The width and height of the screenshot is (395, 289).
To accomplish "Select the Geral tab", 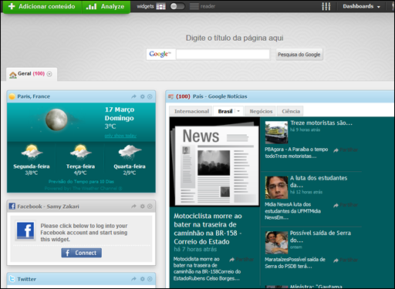I will click(32, 74).
